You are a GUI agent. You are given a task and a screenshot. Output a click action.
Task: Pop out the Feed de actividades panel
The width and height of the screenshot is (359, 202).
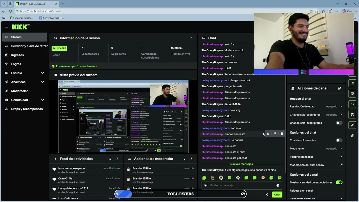click(x=117, y=159)
